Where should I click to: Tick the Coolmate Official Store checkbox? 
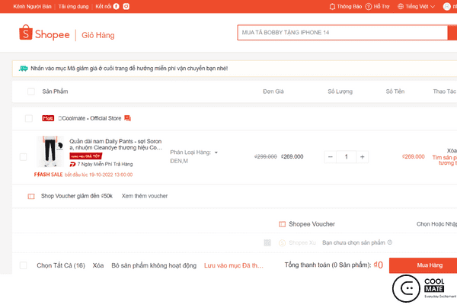(x=28, y=118)
